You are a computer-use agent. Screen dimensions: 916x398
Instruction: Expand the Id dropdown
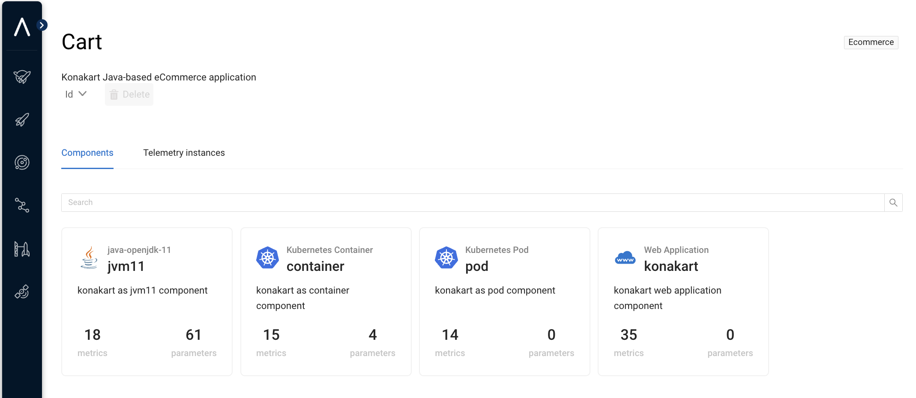click(76, 94)
